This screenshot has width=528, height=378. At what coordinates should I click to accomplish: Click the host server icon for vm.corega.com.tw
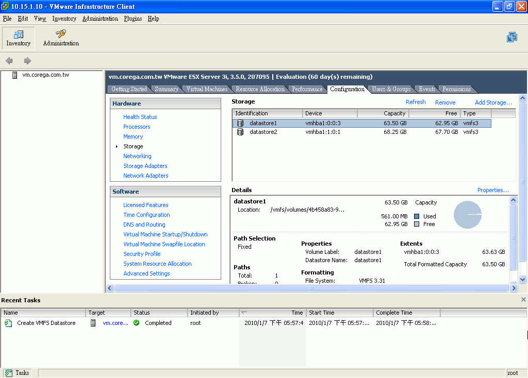pos(14,75)
